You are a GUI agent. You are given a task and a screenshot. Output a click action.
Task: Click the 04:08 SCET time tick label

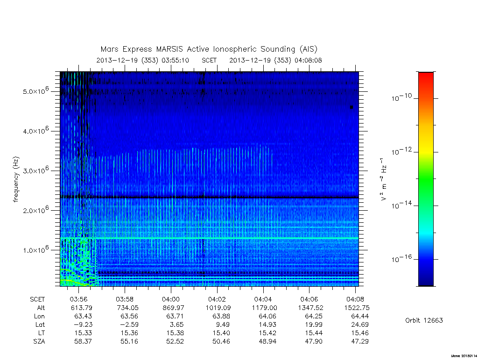click(x=355, y=299)
